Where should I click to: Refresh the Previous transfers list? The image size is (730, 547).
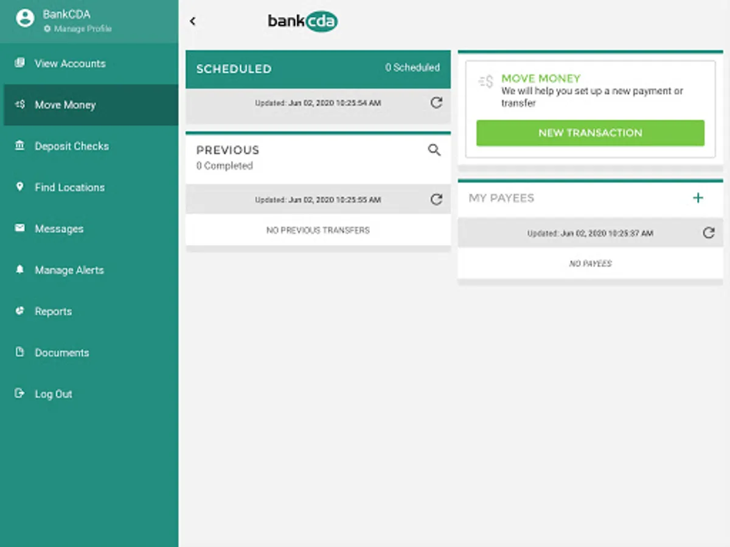(436, 199)
